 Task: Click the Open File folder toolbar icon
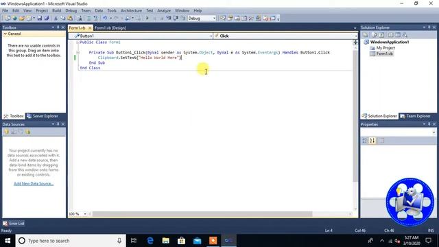(x=21, y=19)
